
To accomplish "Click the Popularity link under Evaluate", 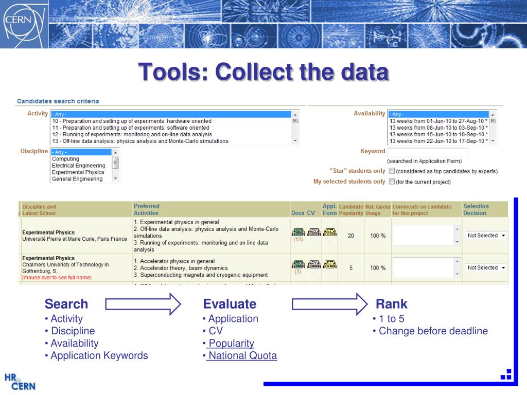I will [x=231, y=343].
